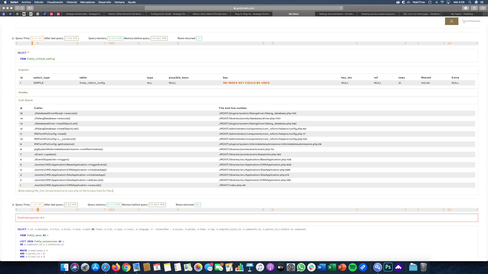Click the Share button in Safari toolbar
The image size is (488, 274).
(474, 8)
